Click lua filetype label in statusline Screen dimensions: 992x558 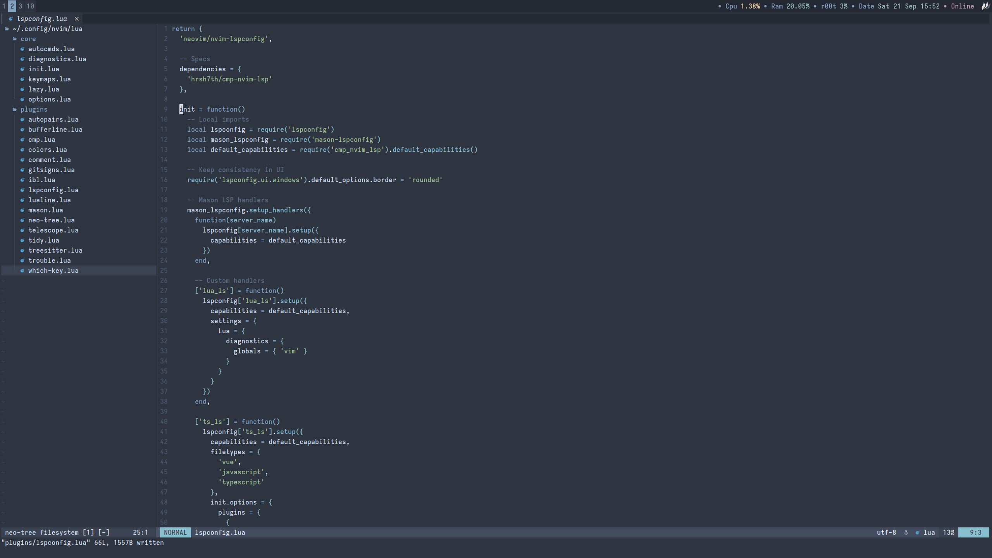(929, 532)
